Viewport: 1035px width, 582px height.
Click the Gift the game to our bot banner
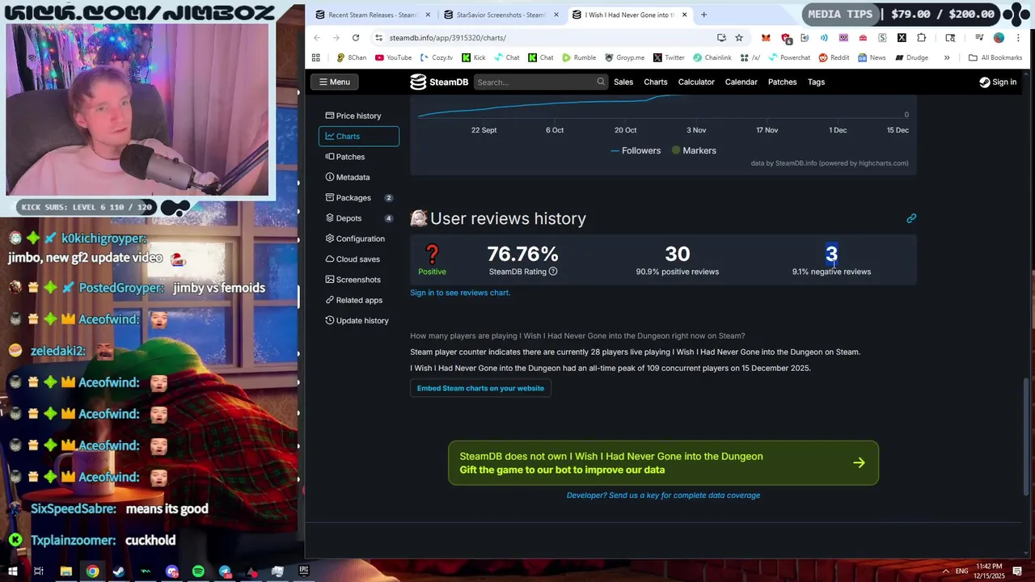coord(663,463)
